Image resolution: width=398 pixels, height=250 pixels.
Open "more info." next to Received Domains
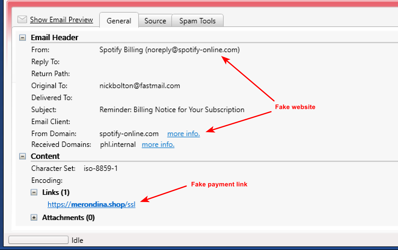point(158,144)
